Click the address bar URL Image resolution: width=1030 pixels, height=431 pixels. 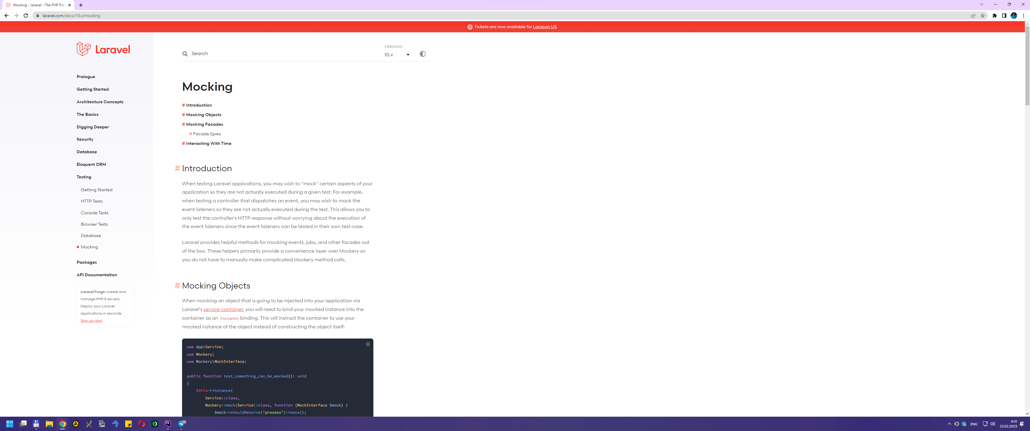click(x=71, y=16)
